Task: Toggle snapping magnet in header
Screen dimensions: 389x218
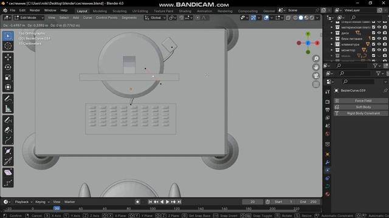Action: pyautogui.click(x=182, y=18)
